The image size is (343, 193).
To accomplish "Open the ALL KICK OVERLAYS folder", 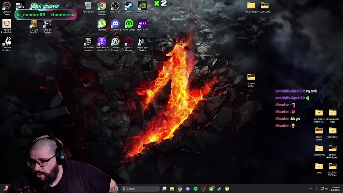I will 333,170.
